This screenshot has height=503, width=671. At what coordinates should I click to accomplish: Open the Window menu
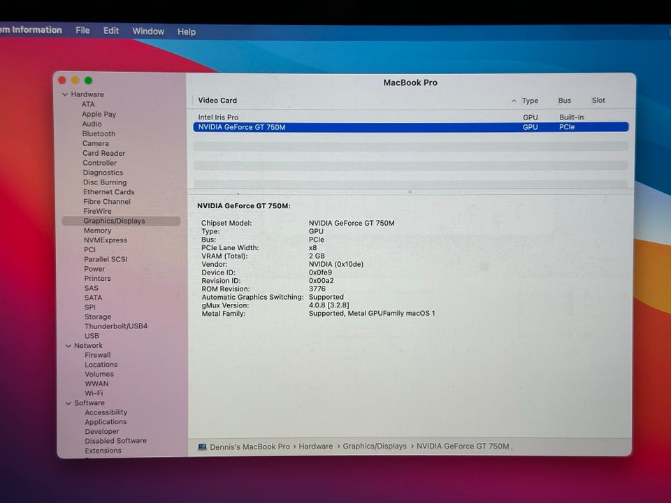tap(148, 31)
